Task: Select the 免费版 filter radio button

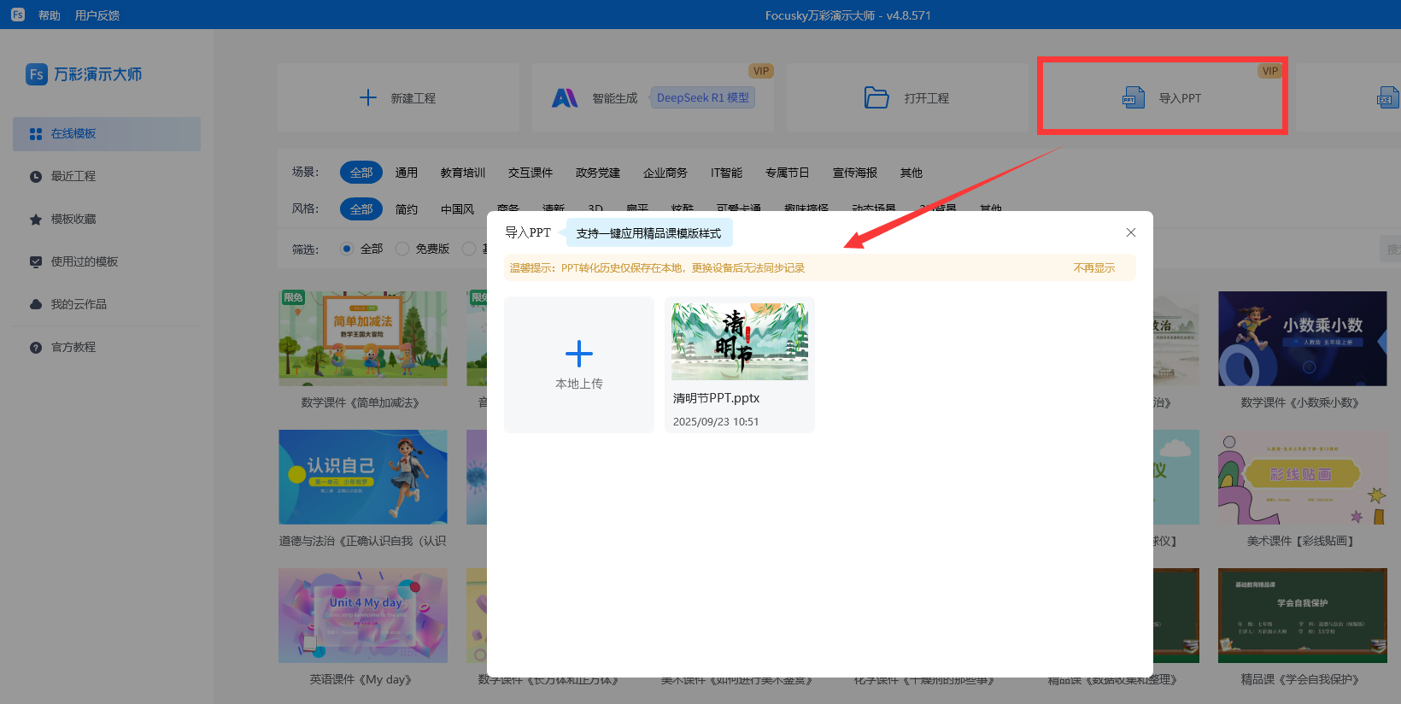Action: click(x=402, y=249)
